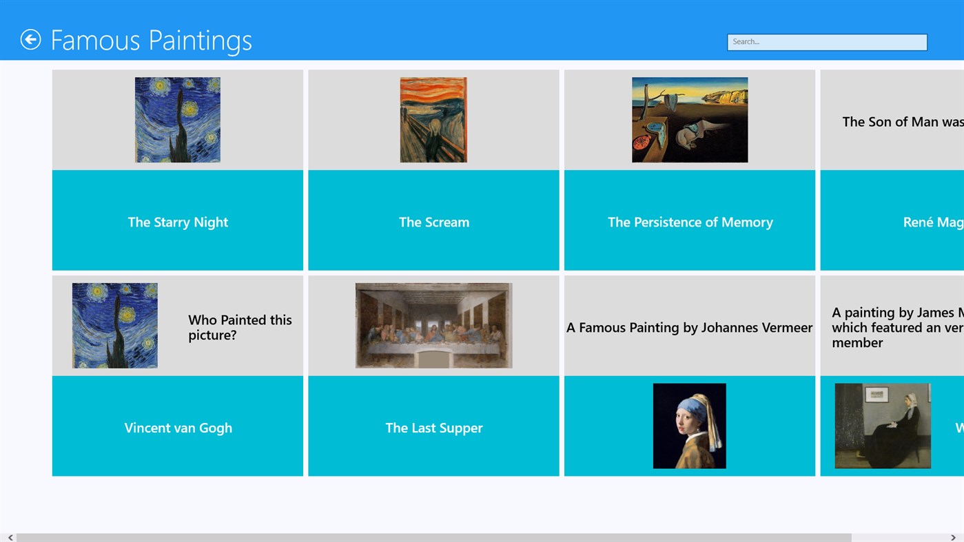Click the melting clocks painting image
Image resolution: width=964 pixels, height=542 pixels.
point(690,119)
